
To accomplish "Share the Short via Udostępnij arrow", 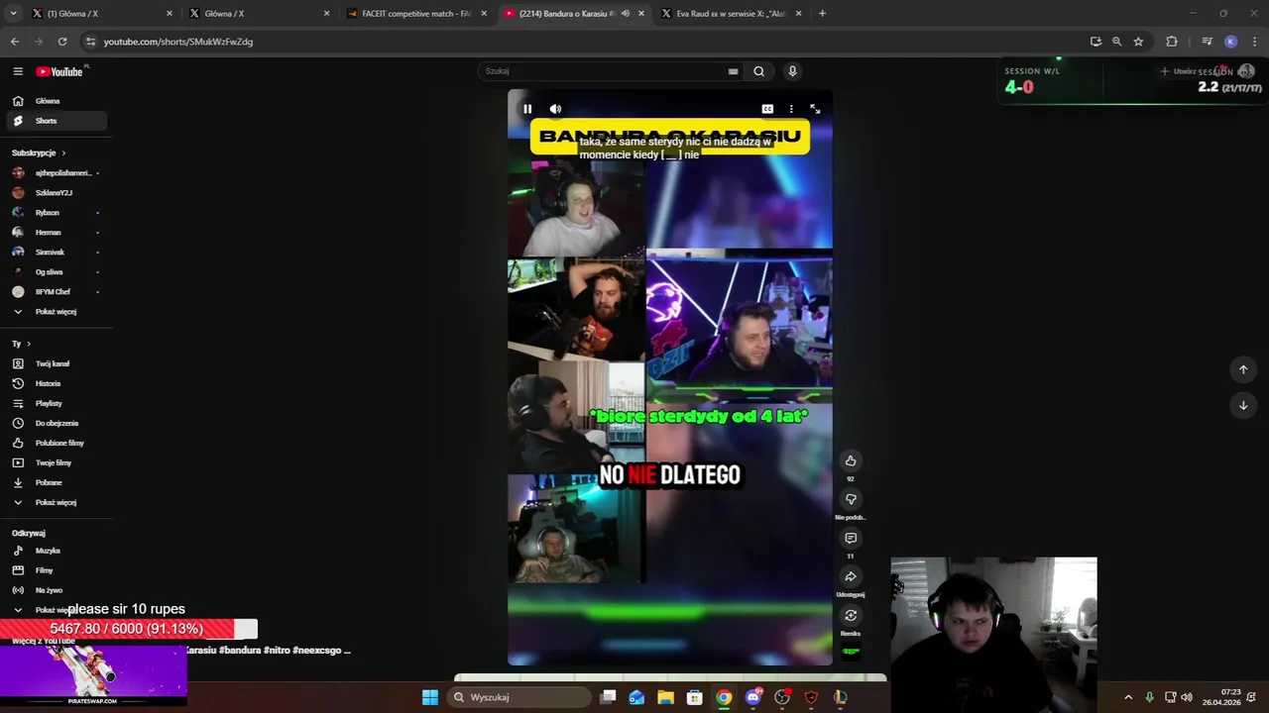I will point(851,576).
